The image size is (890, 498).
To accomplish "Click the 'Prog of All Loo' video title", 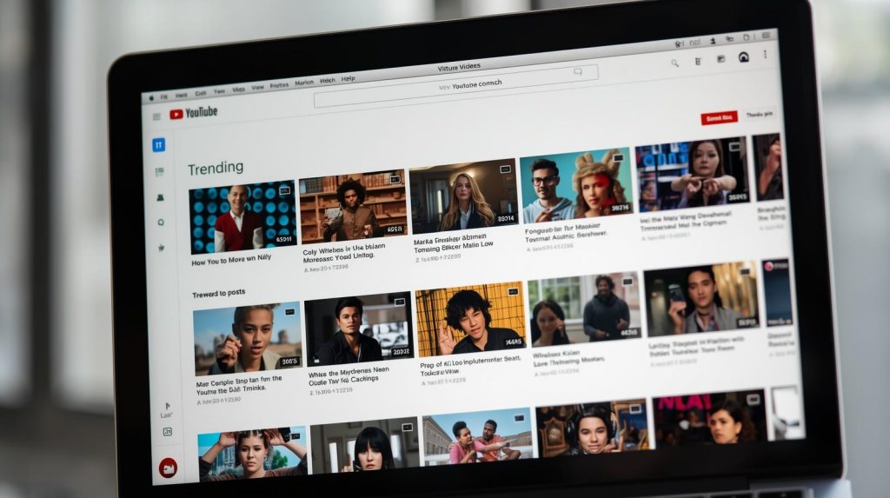I will [x=470, y=366].
